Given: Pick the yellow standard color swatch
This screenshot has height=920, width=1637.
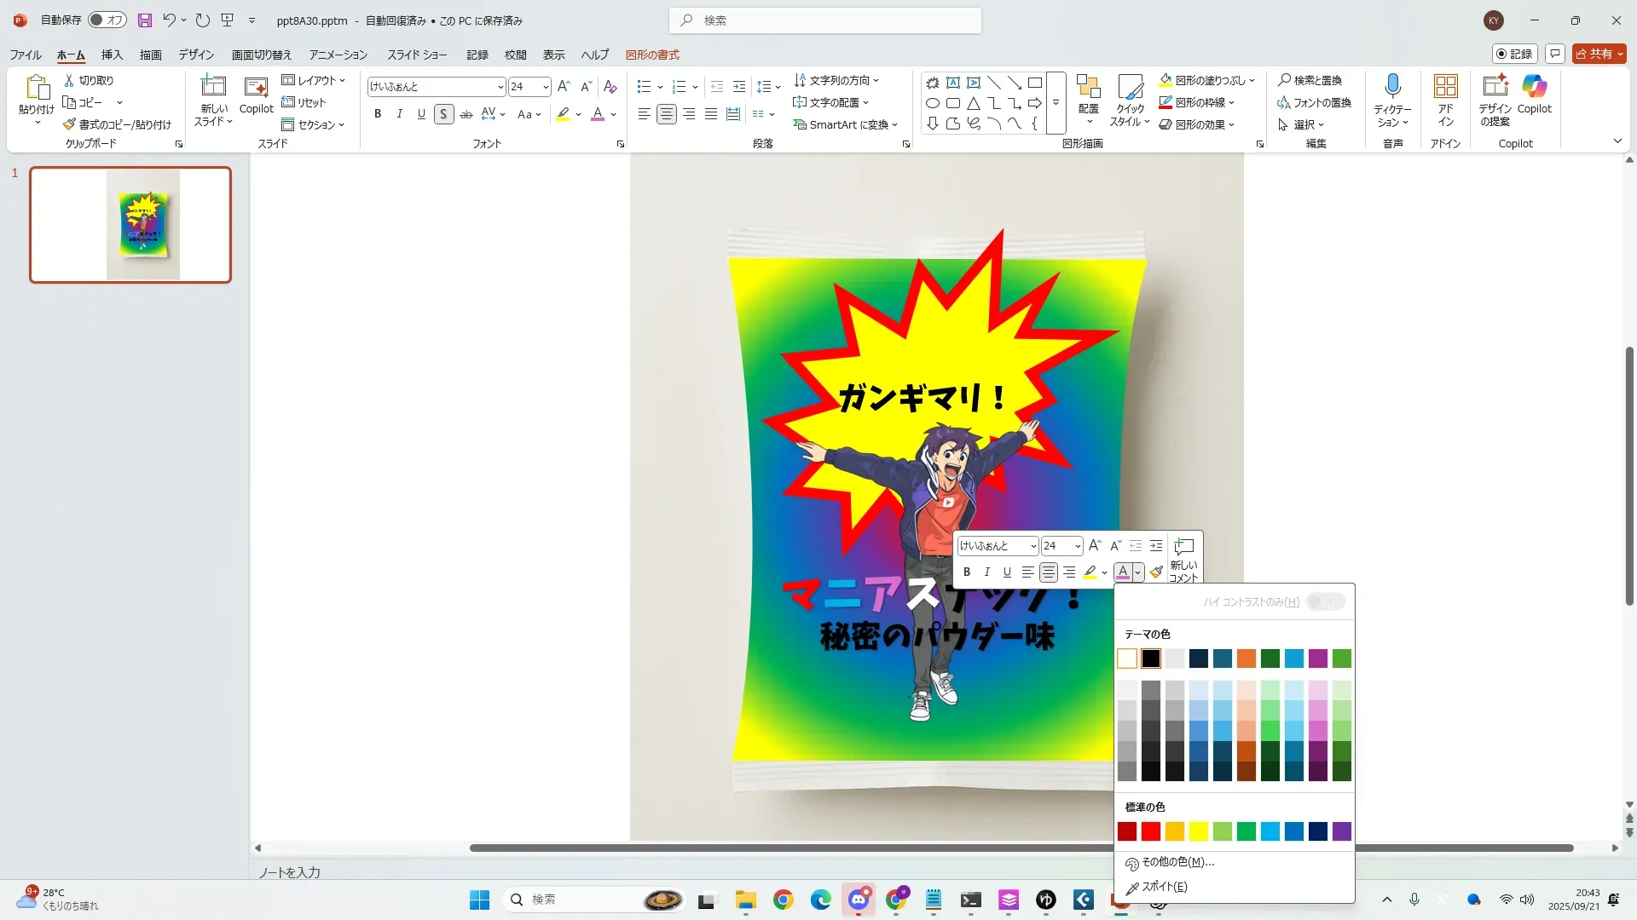Looking at the screenshot, I should (x=1199, y=831).
